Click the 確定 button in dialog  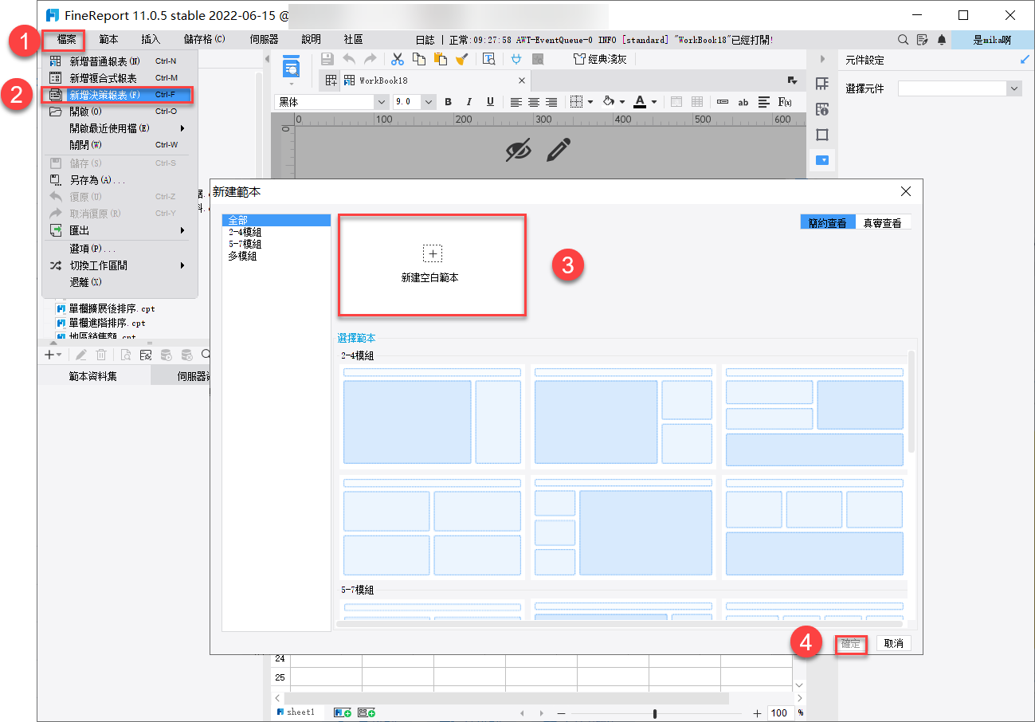pos(851,644)
